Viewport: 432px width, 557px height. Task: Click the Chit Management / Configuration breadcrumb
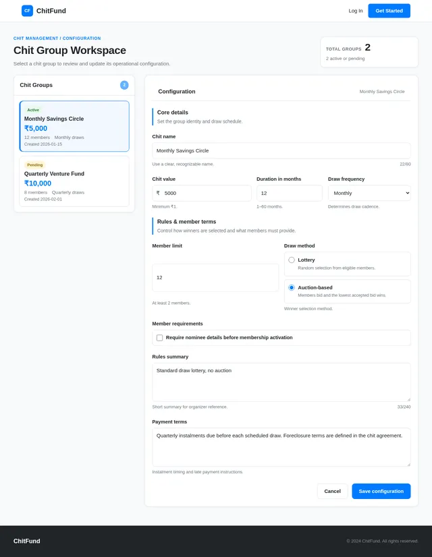[57, 38]
